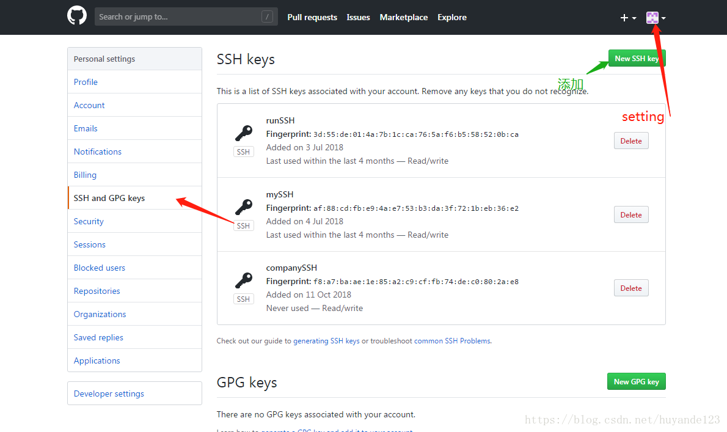Click the slash shortcut icon in search box

tap(267, 16)
